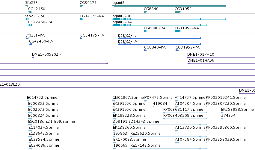Viewport: 255px width, 150px height.
Task: Click the 190665 EST label
Action: coord(120,146)
